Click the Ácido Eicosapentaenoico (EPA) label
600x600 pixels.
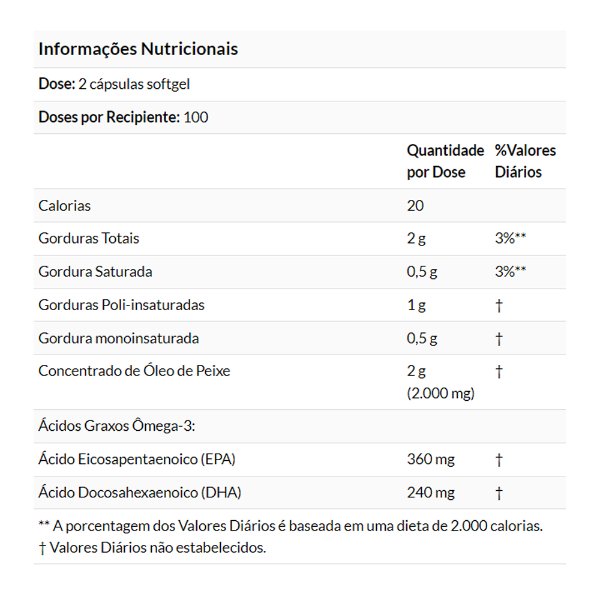137,460
